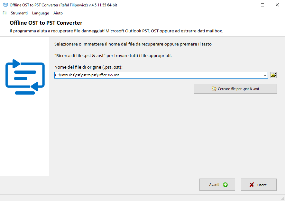Close the OST to PST Converter window

tap(277, 5)
